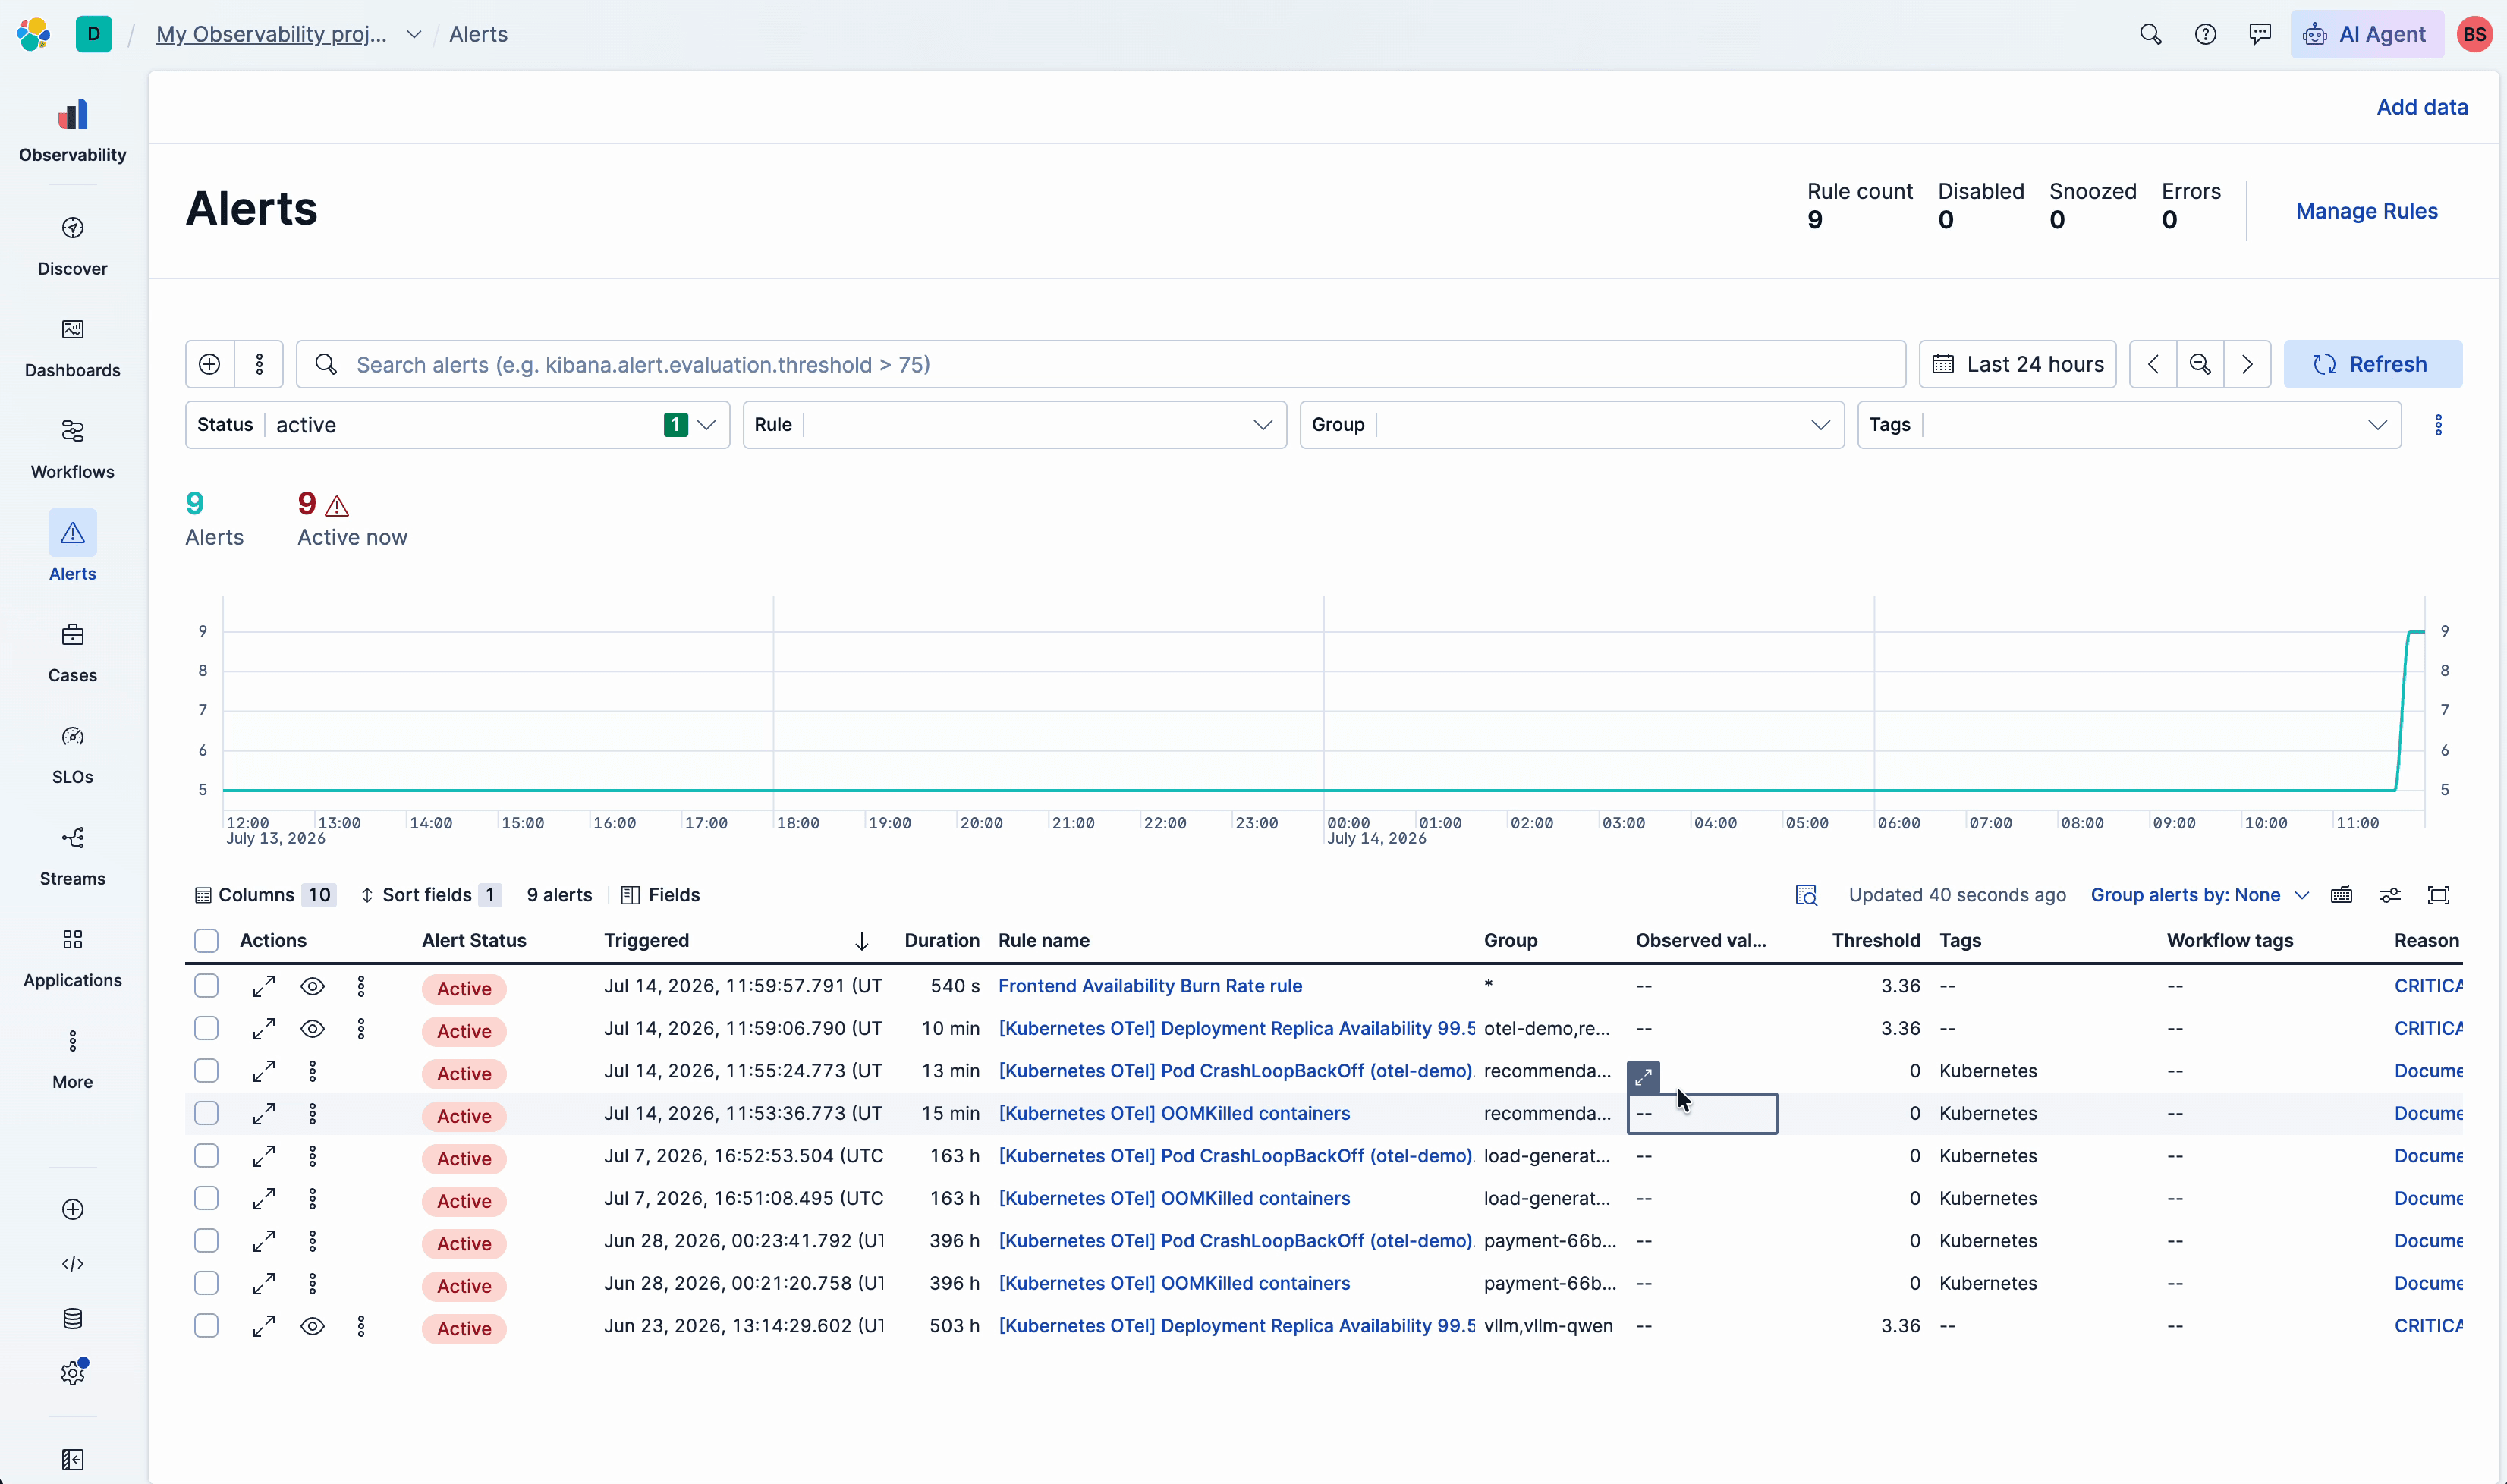The image size is (2507, 1484).
Task: Open Dashboards in the sidebar
Action: tap(72, 347)
